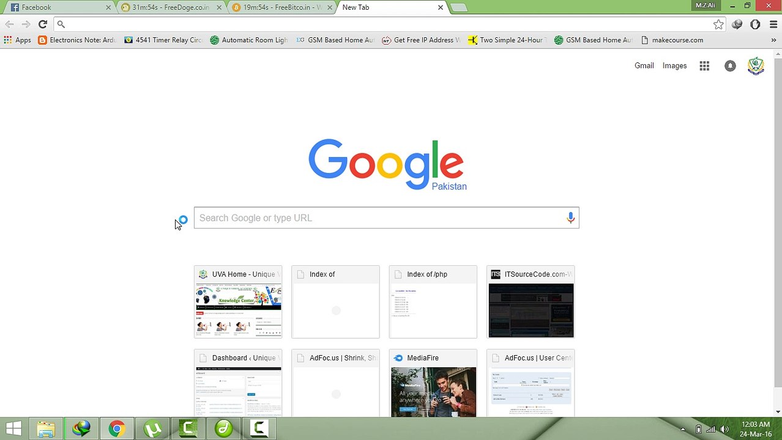The height and width of the screenshot is (440, 782).
Task: Open the first Camtasia taskbar icon
Action: pyautogui.click(x=188, y=429)
